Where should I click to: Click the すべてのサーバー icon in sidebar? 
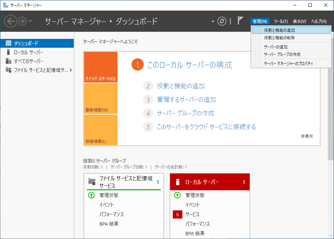click(9, 61)
